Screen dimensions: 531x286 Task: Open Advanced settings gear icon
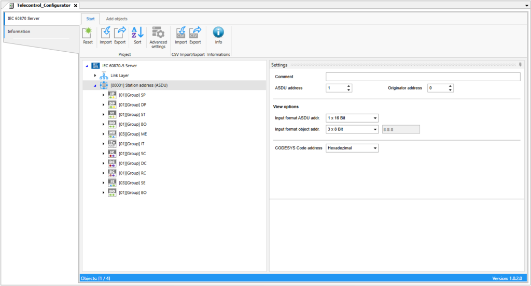(x=158, y=33)
